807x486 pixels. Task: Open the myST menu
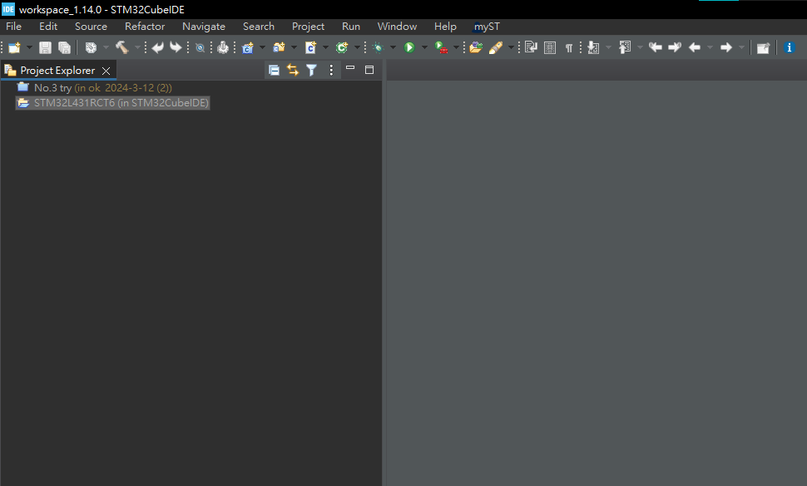pyautogui.click(x=487, y=27)
